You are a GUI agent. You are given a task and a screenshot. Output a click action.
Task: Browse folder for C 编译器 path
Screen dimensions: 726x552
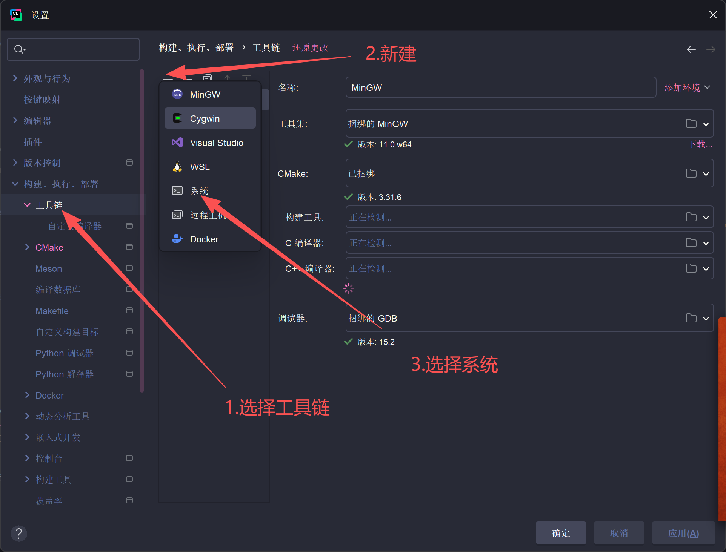691,242
